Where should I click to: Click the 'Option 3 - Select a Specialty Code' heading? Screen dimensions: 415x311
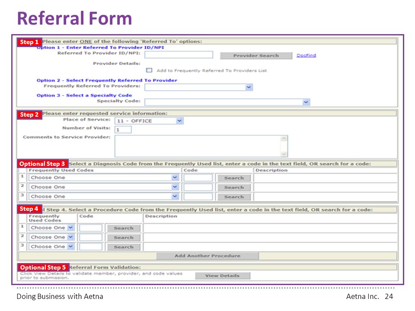[x=84, y=95]
